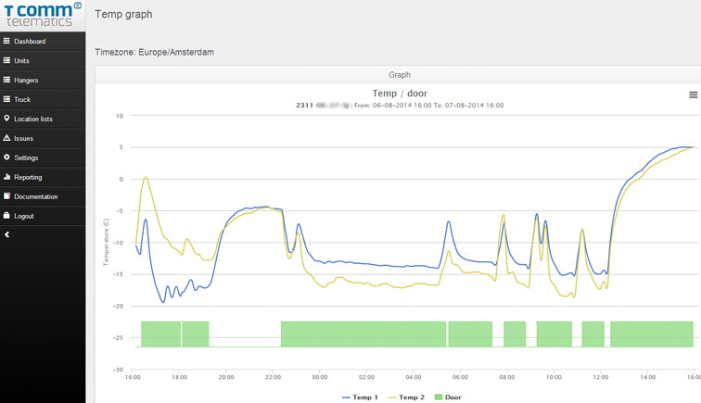Select the Truck menu item
701x403 pixels.
click(x=22, y=100)
